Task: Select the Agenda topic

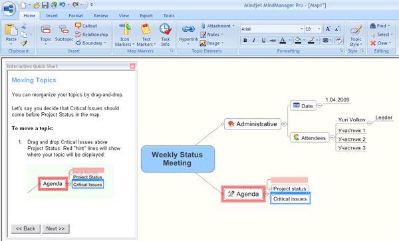Action: (243, 194)
